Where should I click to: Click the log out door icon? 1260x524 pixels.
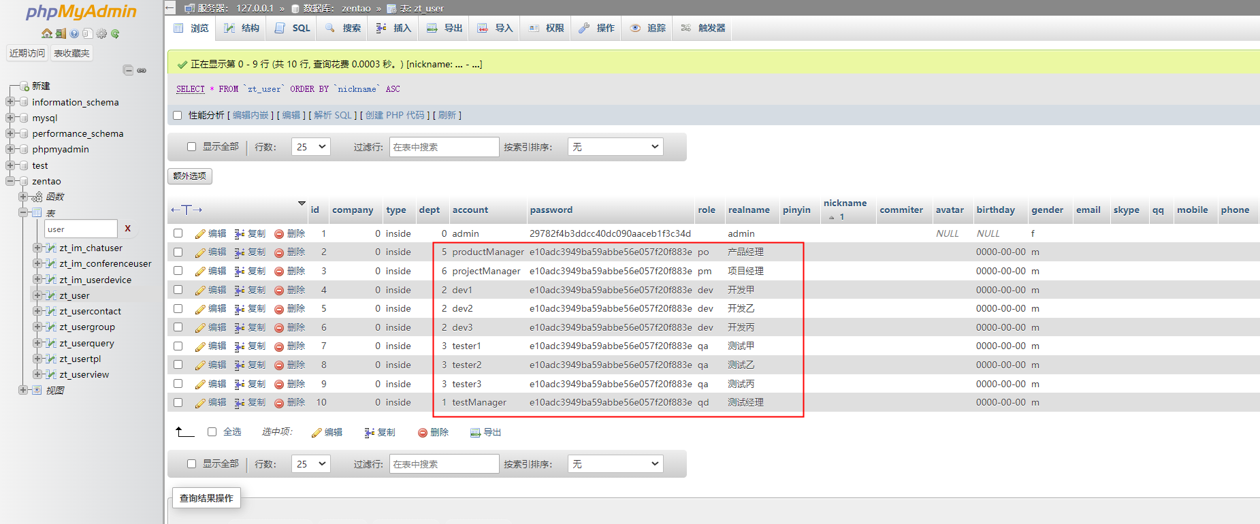click(x=61, y=33)
